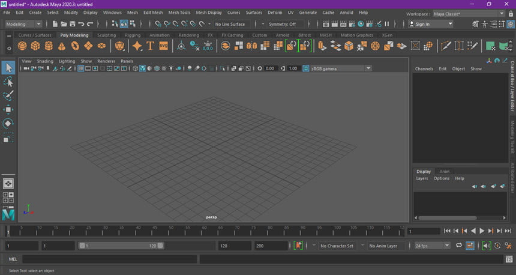
Task: Open the 24 fps frame rate dropdown
Action: (x=432, y=246)
